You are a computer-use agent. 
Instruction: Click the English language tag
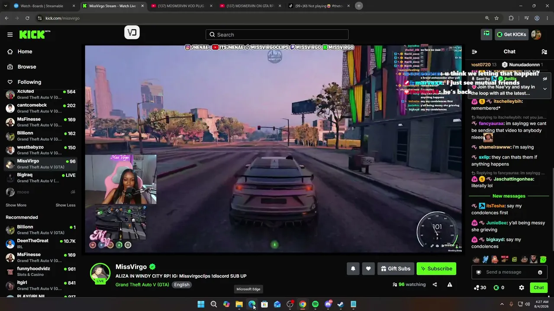(x=182, y=285)
